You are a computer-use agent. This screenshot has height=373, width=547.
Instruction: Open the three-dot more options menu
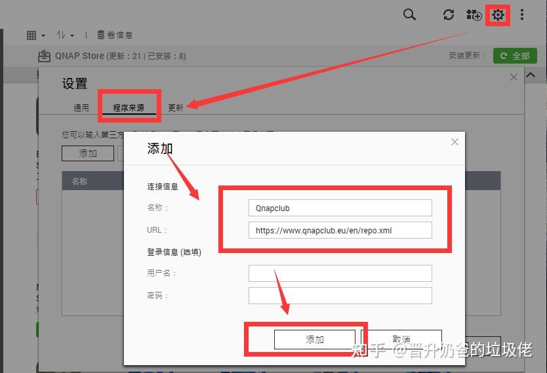pos(522,14)
